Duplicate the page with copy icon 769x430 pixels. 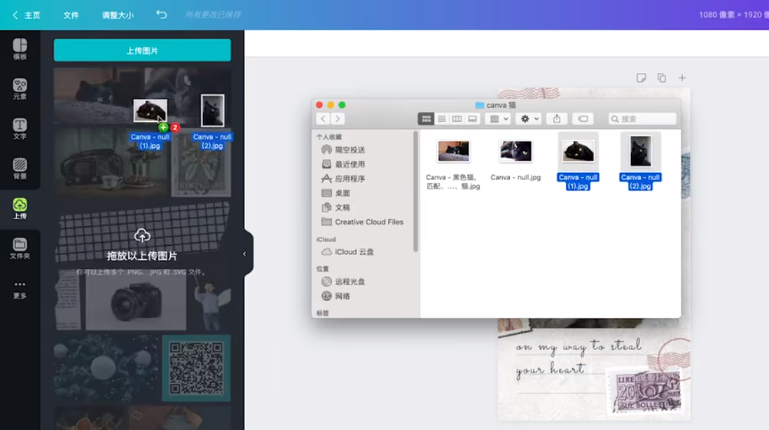click(x=662, y=78)
